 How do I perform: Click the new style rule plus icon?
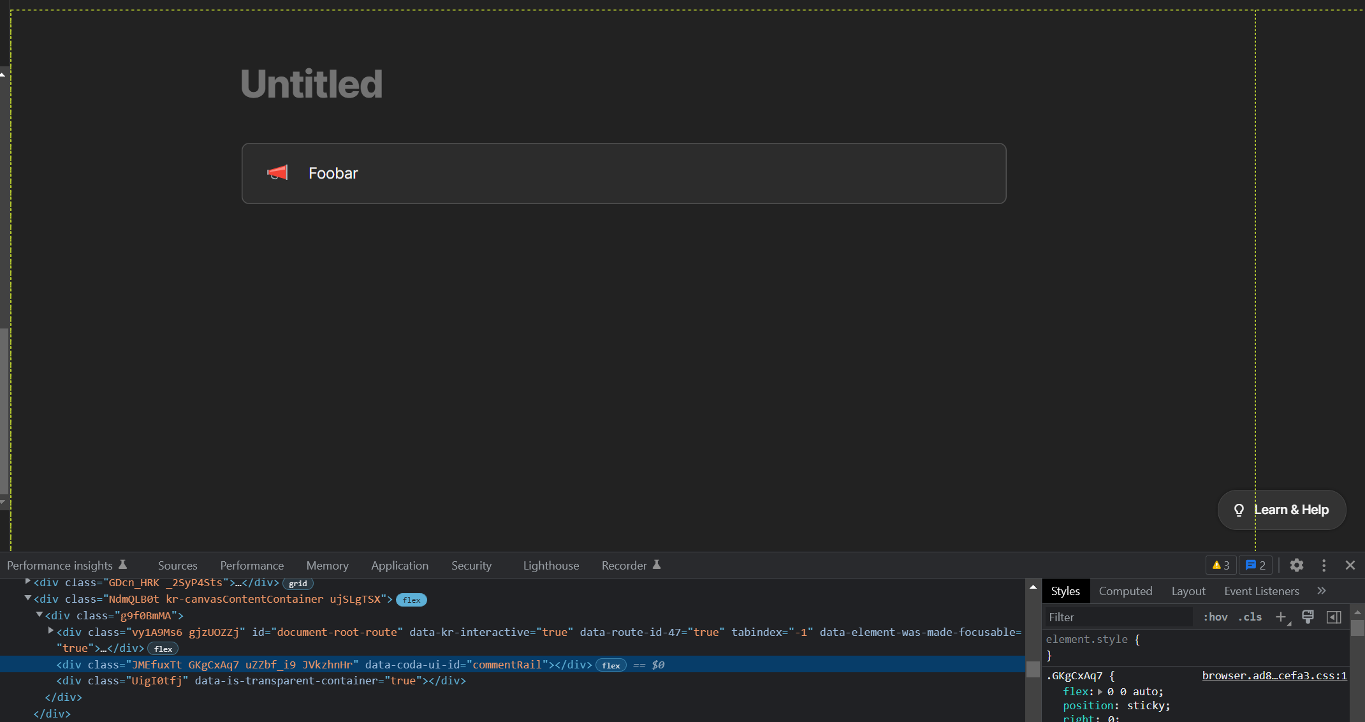pos(1281,617)
